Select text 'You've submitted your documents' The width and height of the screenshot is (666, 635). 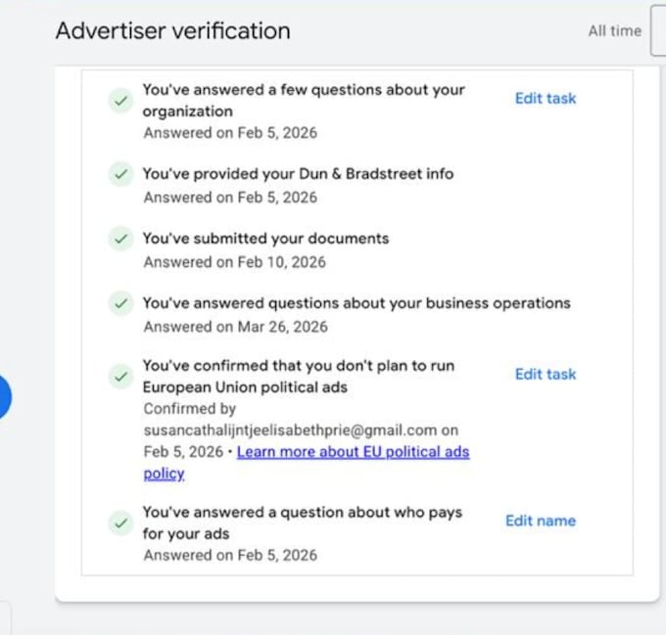(x=265, y=239)
